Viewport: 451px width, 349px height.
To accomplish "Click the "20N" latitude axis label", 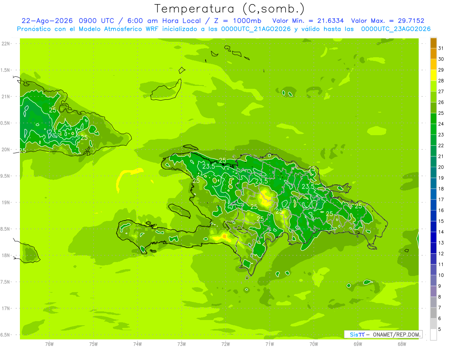I will pyautogui.click(x=6, y=149).
